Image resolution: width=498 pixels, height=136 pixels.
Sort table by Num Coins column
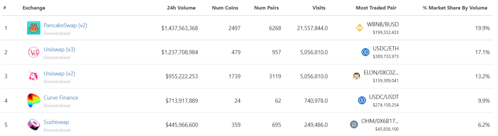coord(225,8)
